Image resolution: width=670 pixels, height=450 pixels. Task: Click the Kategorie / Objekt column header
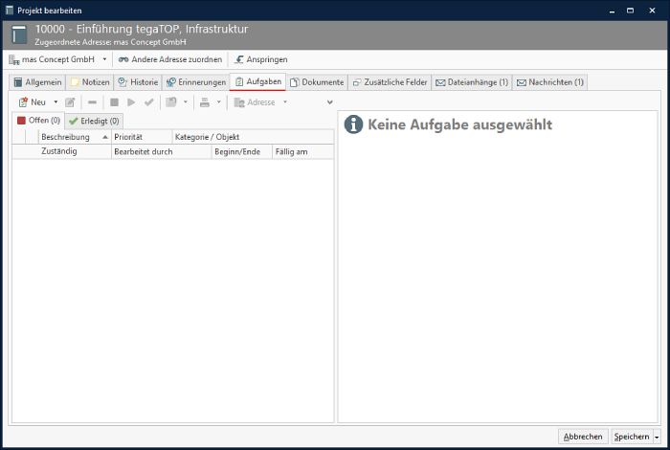pyautogui.click(x=253, y=137)
